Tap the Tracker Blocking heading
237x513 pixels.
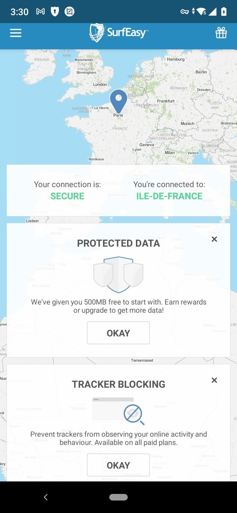tap(118, 384)
